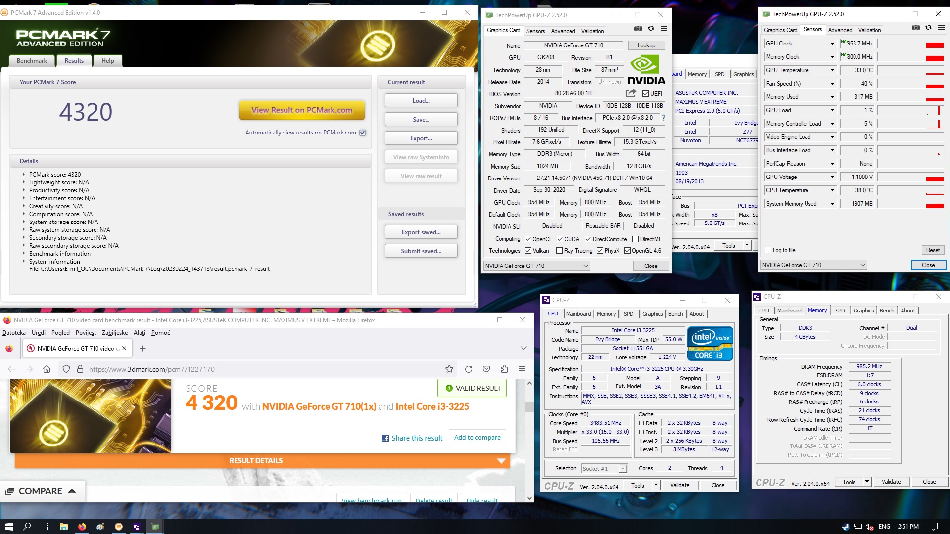The width and height of the screenshot is (950, 534).
Task: Click the 3dmark page vertical scrollbar thumb
Action: coord(529,407)
